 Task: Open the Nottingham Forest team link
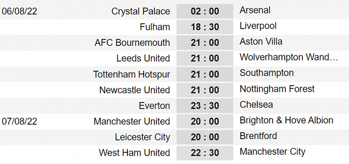pos(277,89)
